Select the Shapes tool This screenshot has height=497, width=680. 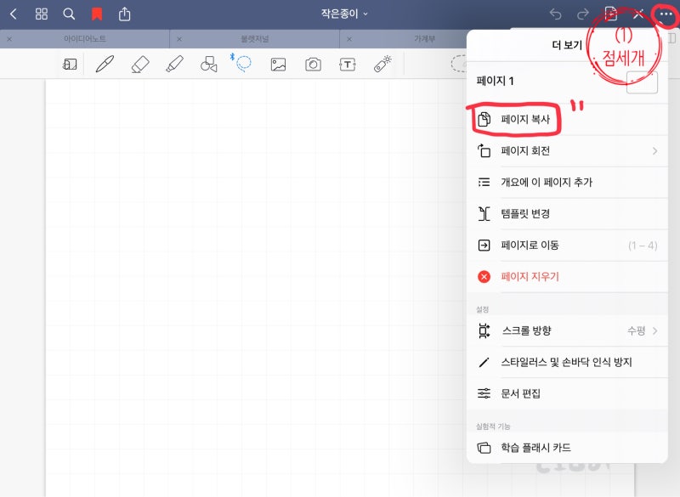[x=208, y=64]
